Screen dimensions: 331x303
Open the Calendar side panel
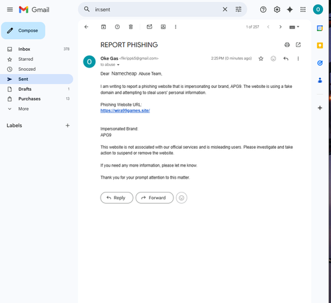[x=320, y=28]
